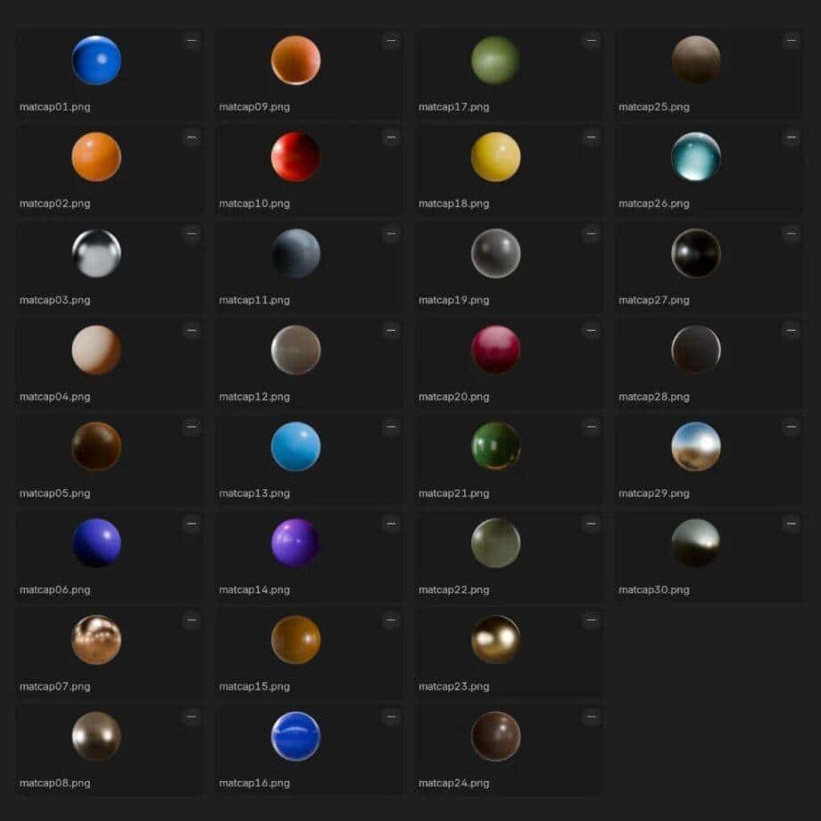Click the minus icon on matcap08.png card
This screenshot has height=821, width=821.
pos(192,717)
